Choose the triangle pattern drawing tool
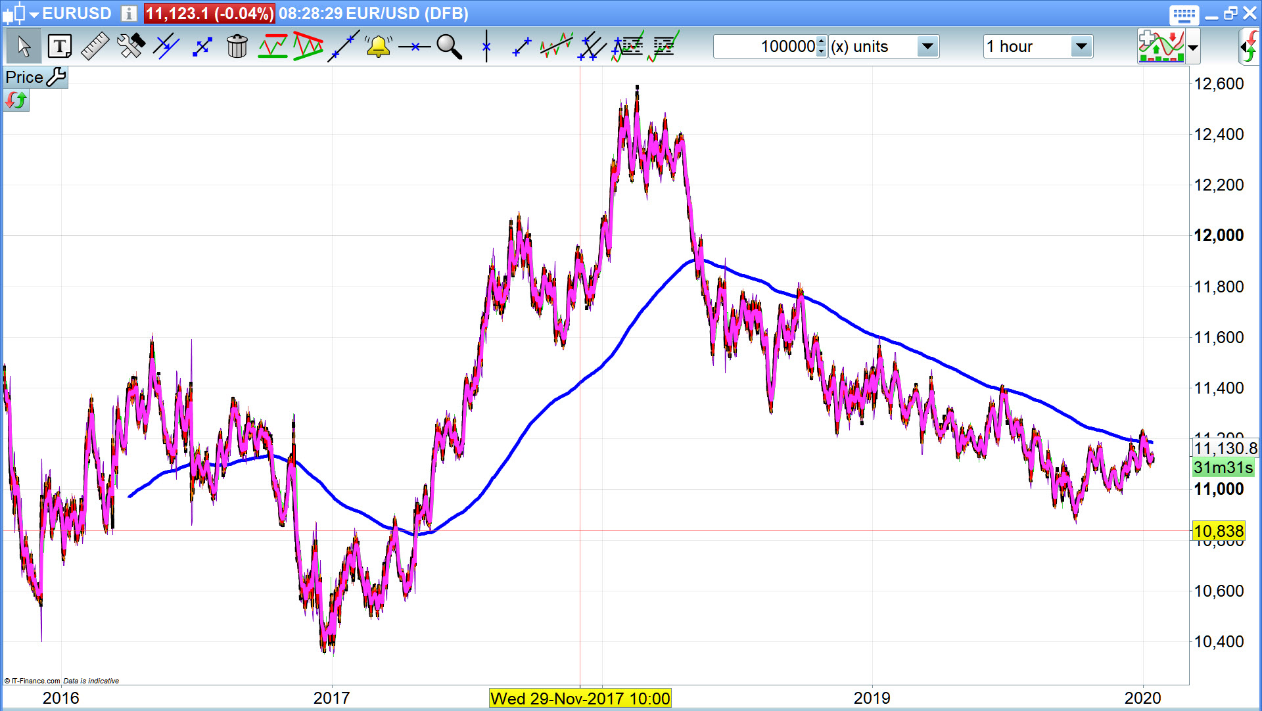The image size is (1262, 711). click(x=308, y=47)
